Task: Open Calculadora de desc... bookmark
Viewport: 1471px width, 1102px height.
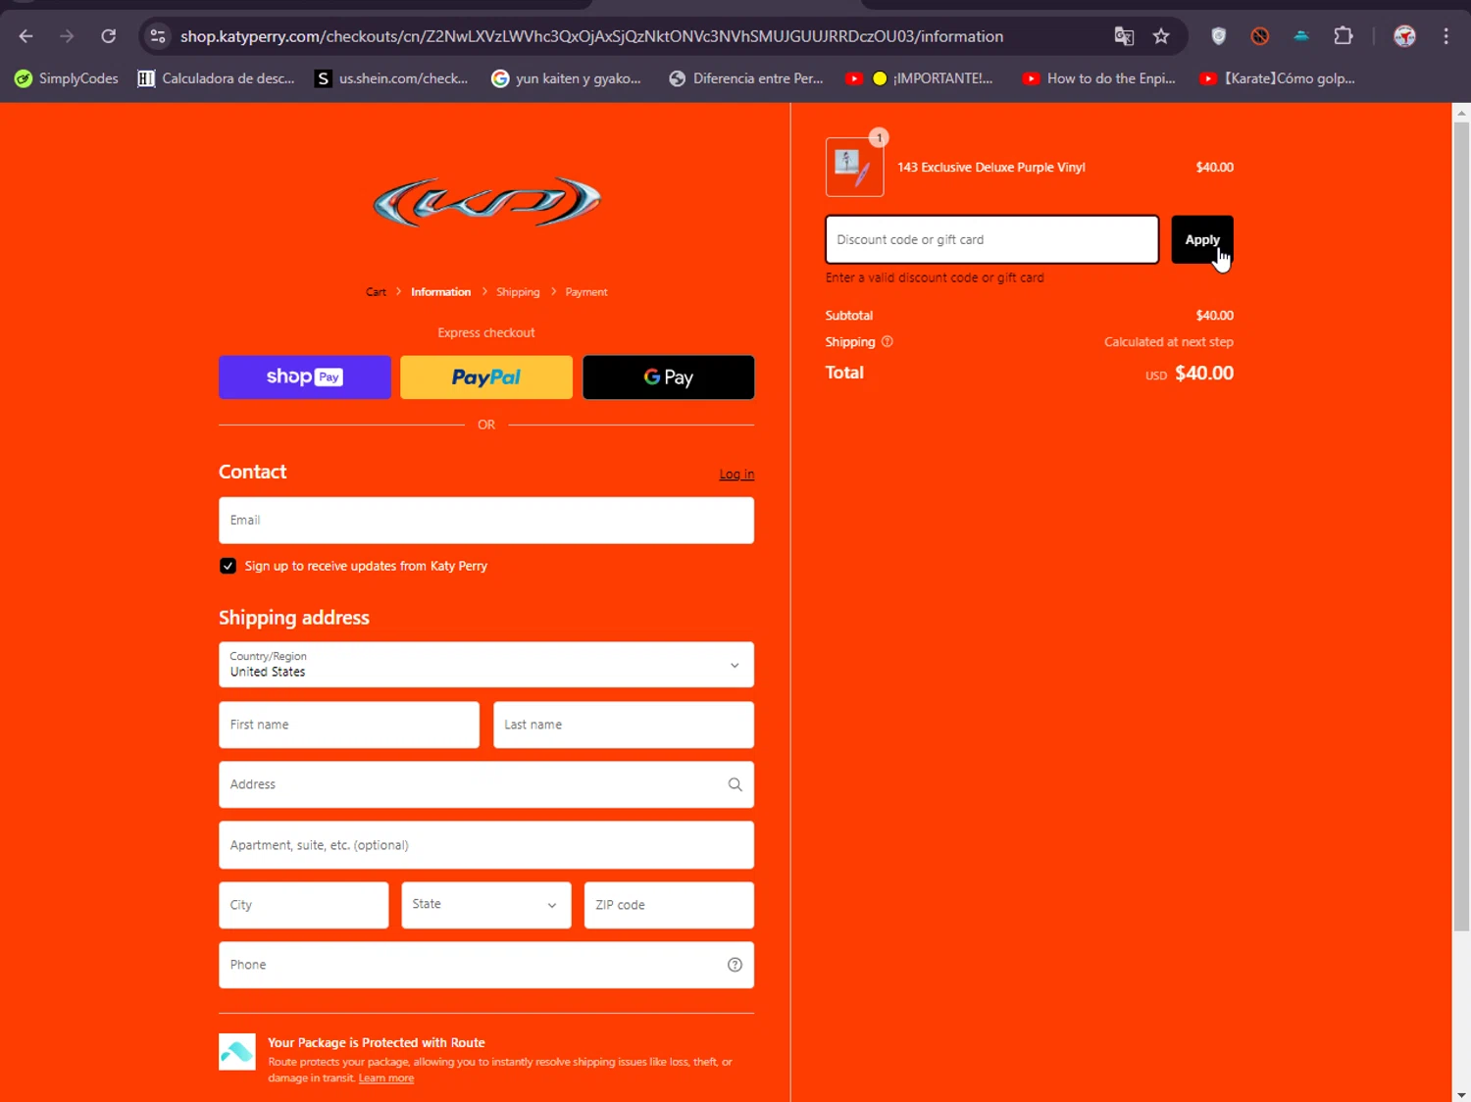Action: pos(216,78)
